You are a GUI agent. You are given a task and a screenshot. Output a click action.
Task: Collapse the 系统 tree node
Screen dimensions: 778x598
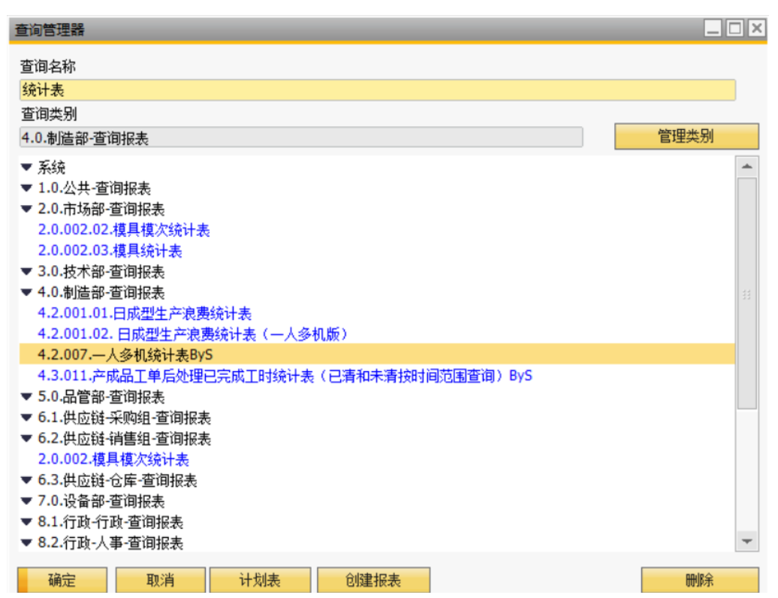click(27, 168)
